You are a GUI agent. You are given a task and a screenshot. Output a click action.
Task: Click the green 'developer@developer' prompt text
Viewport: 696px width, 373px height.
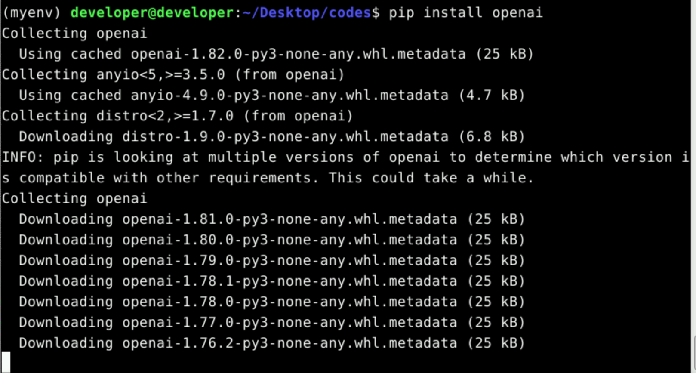(x=152, y=13)
